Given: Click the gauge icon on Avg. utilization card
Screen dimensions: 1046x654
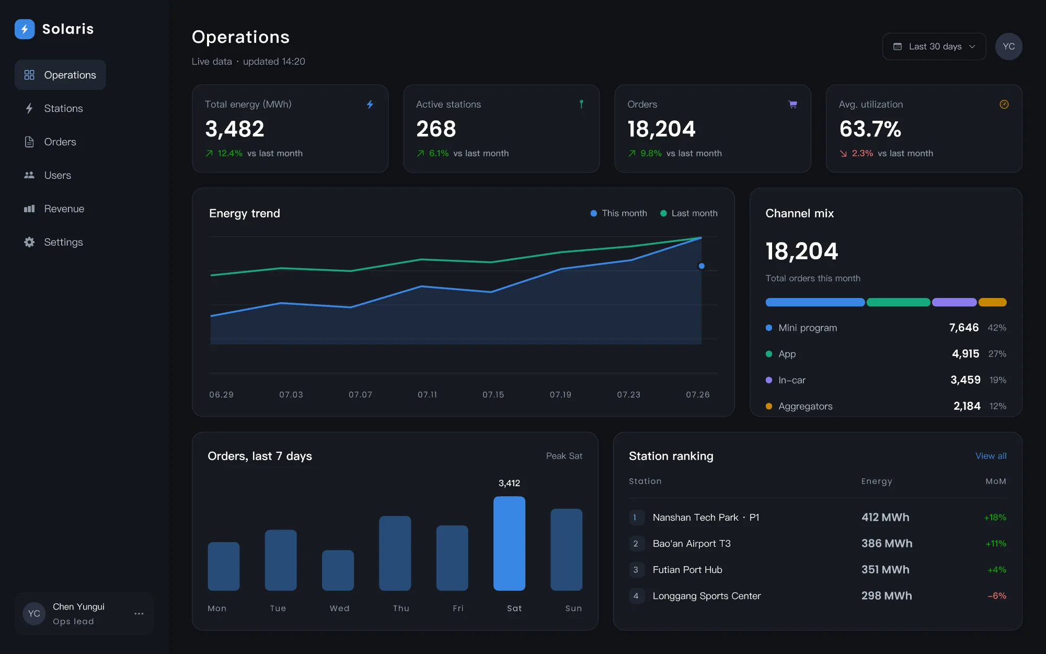Looking at the screenshot, I should pyautogui.click(x=1004, y=105).
